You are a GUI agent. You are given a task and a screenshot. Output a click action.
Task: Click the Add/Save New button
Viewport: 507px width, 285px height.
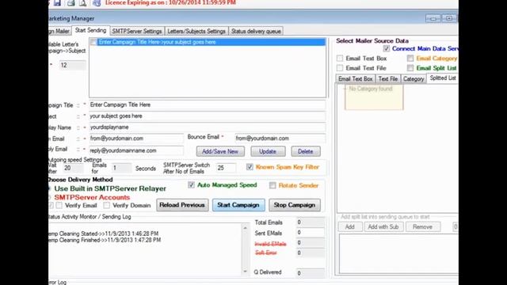coord(220,151)
